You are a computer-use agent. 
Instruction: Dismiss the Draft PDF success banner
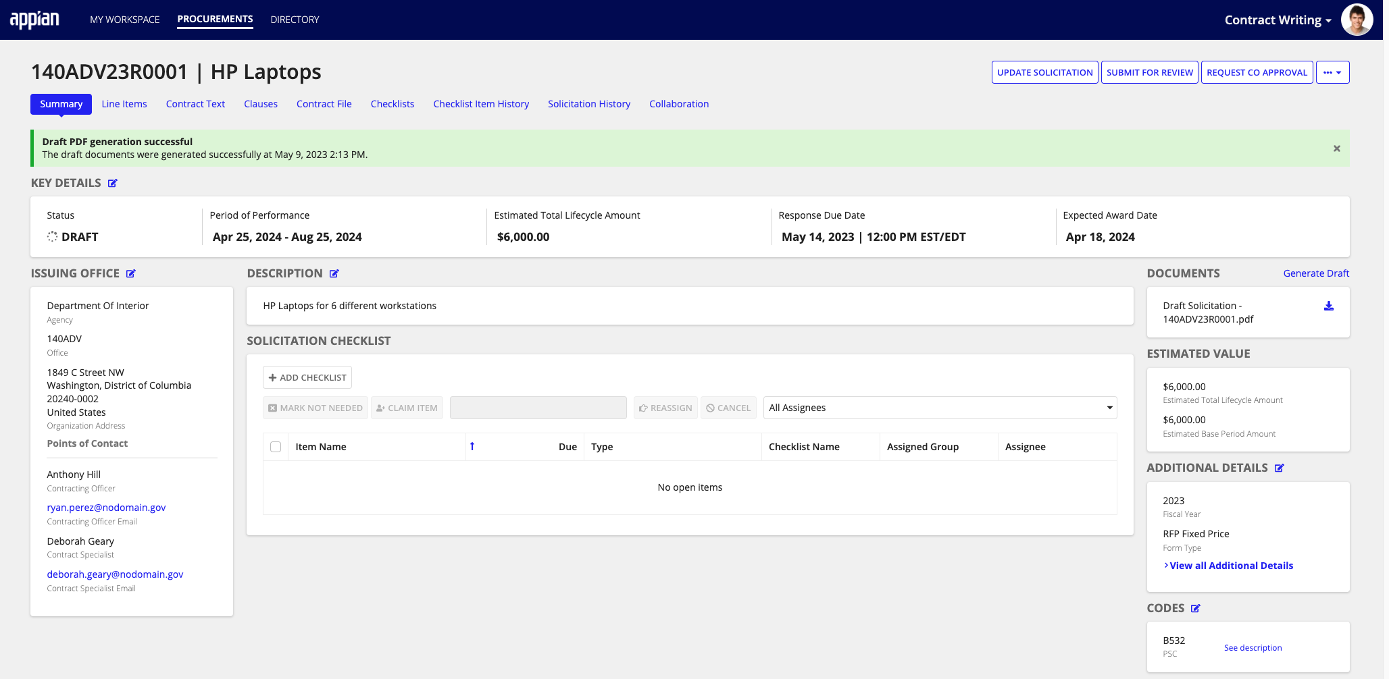pyautogui.click(x=1336, y=148)
